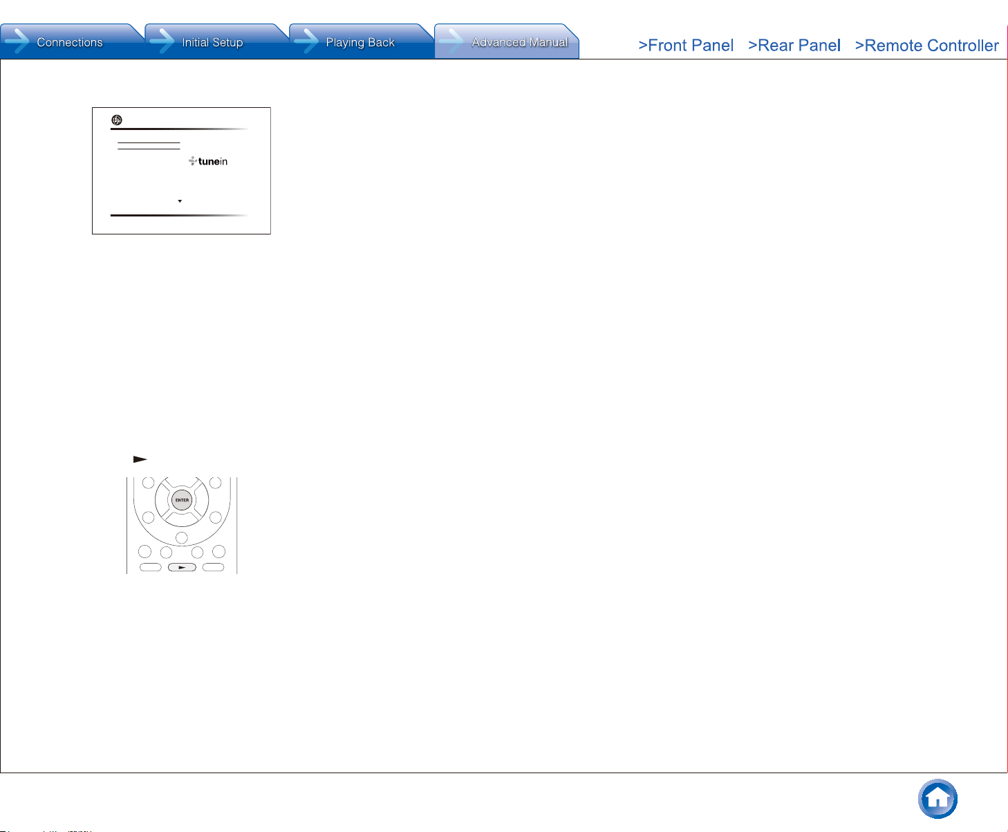
Task: Click the tunein logo in the illustration
Action: pos(208,161)
